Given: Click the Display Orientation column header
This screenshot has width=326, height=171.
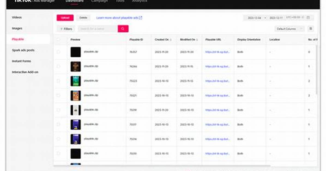Looking at the screenshot, I should click(249, 39).
